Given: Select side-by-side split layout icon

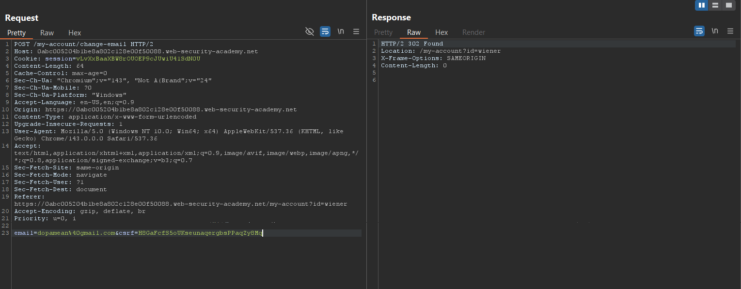Looking at the screenshot, I should [701, 5].
